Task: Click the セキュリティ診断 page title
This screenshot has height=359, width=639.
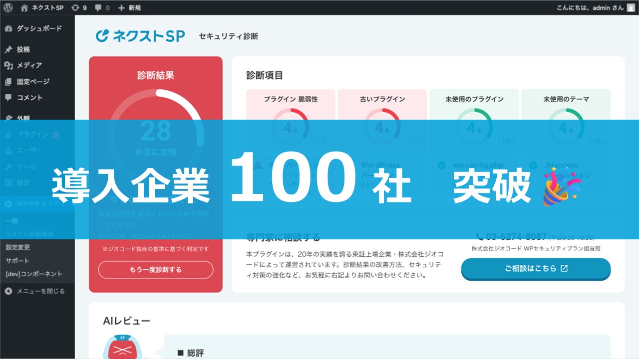Action: [x=229, y=36]
